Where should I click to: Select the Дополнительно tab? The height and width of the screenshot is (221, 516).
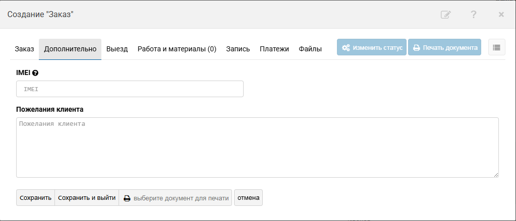tap(70, 49)
